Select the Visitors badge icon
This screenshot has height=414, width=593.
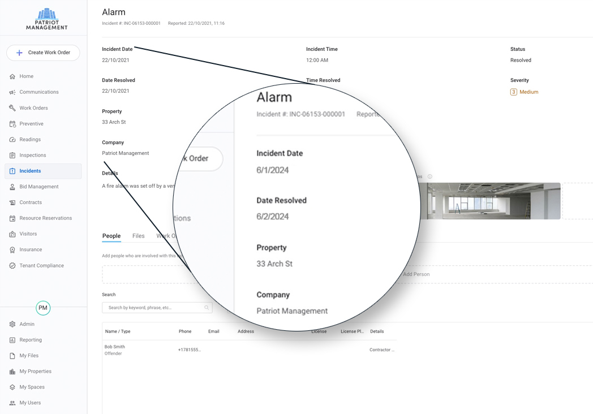tap(12, 234)
